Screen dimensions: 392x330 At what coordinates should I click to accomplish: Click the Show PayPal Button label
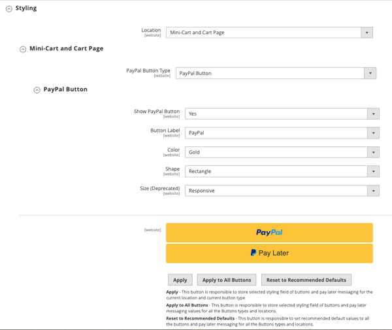tap(157, 112)
